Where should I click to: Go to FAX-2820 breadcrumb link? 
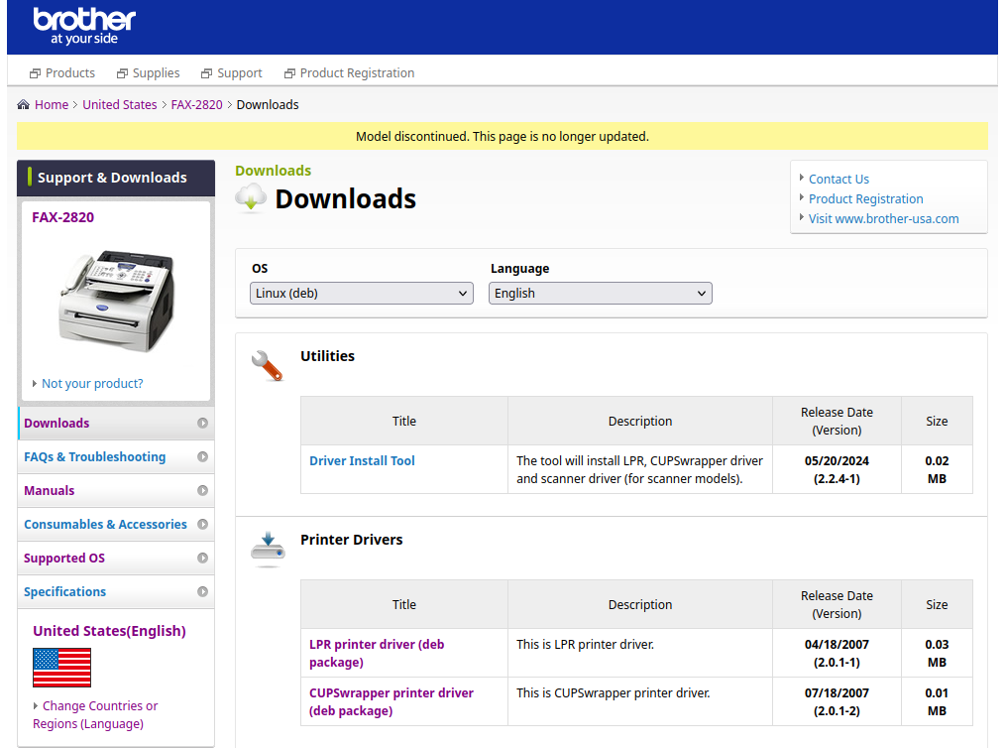click(x=196, y=104)
